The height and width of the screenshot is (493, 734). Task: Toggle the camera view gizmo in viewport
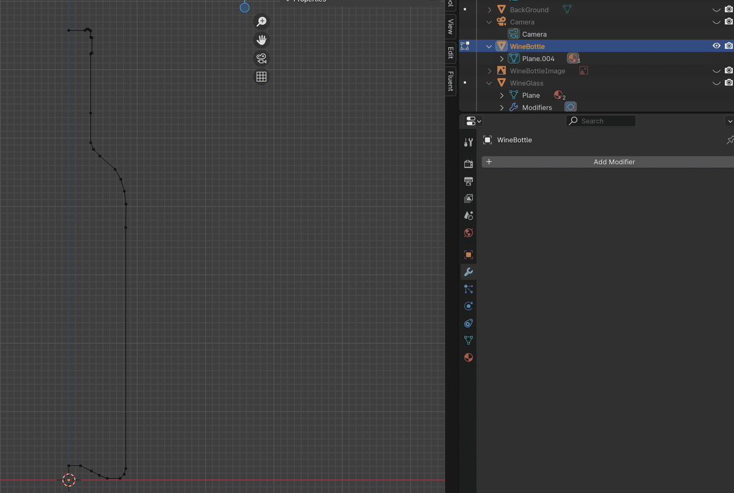tap(261, 59)
